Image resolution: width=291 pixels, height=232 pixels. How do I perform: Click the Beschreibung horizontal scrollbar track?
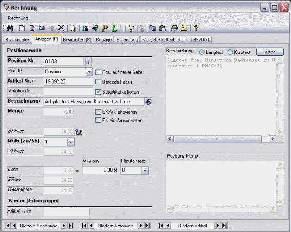[217, 139]
